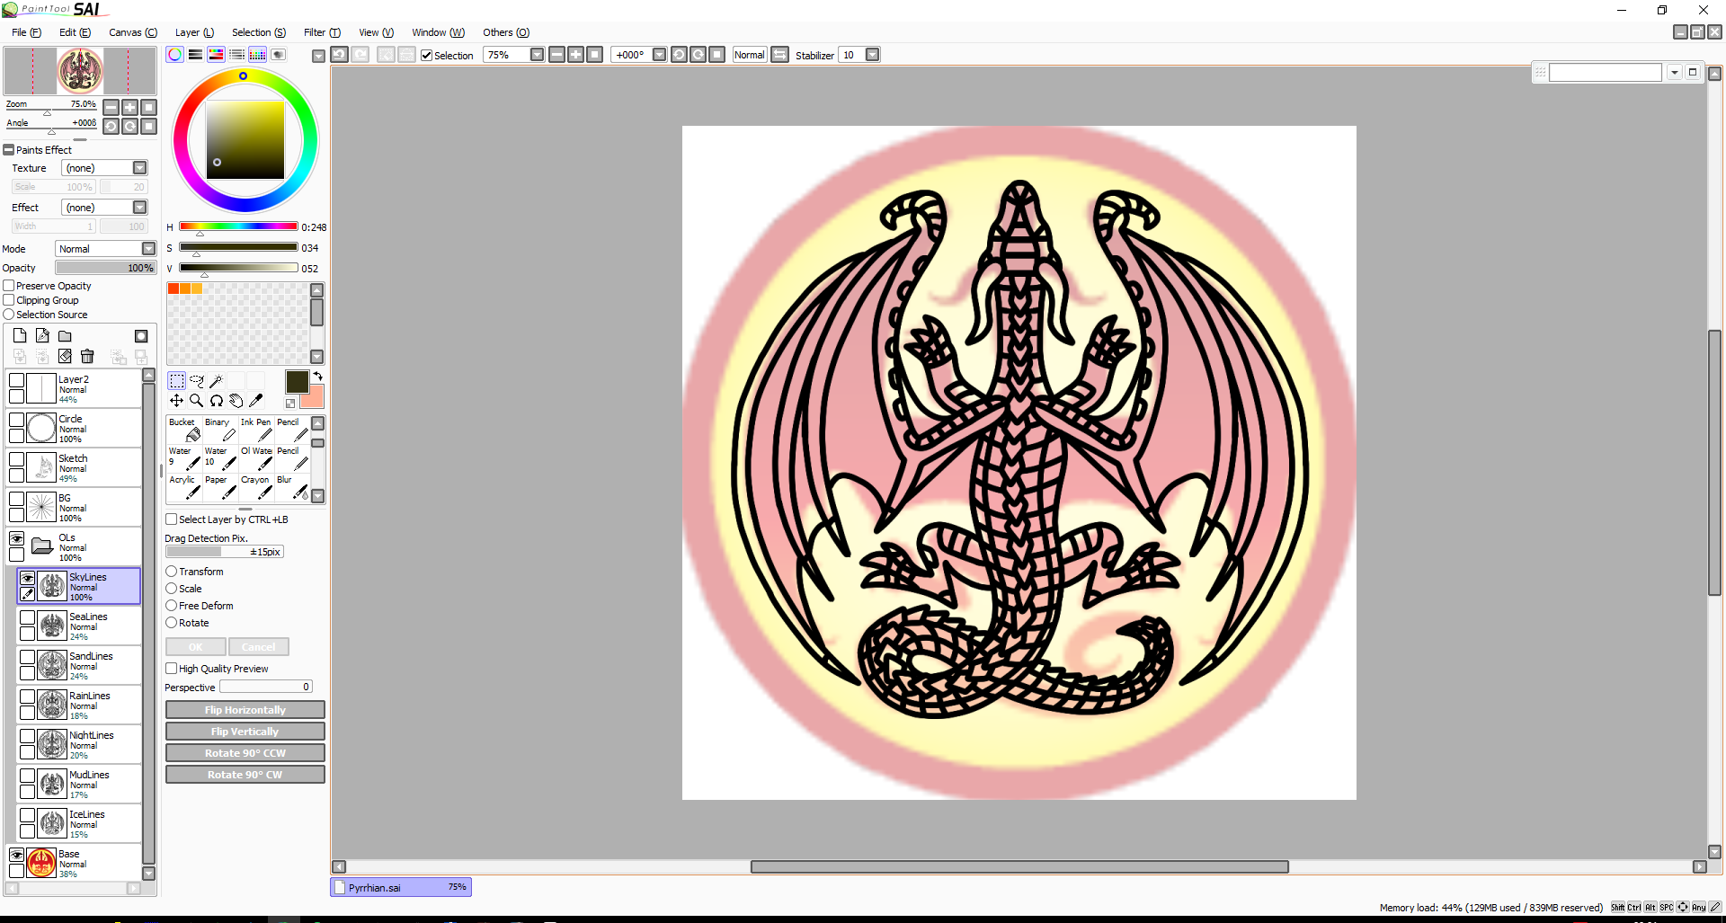Select the Hand pan tool
This screenshot has width=1726, height=923.
pos(236,401)
